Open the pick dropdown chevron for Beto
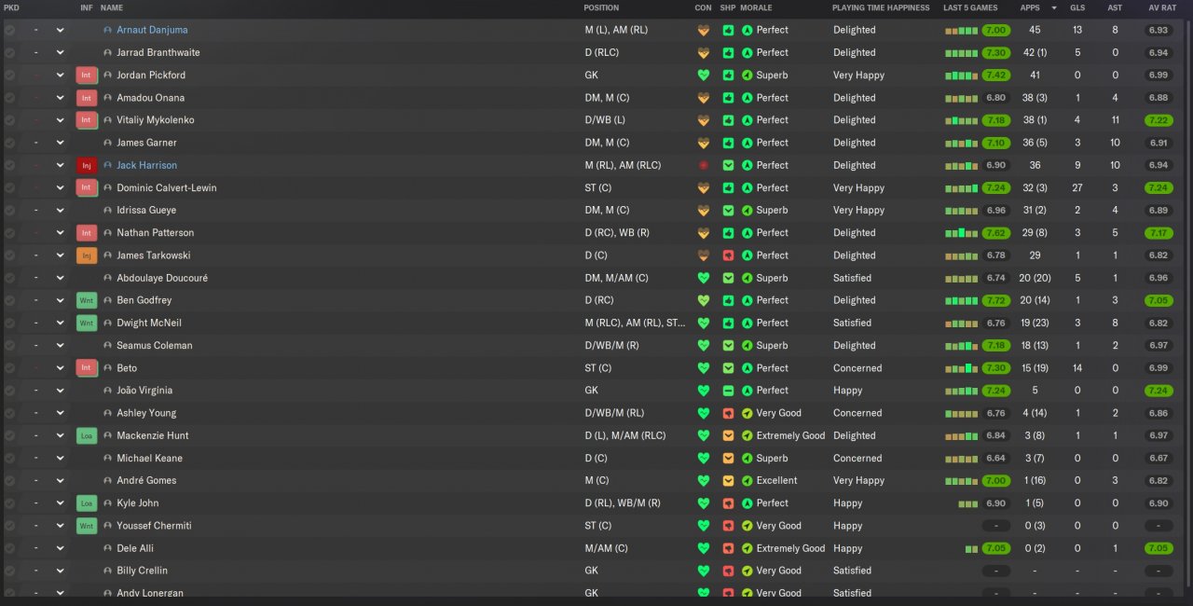 pyautogui.click(x=60, y=368)
